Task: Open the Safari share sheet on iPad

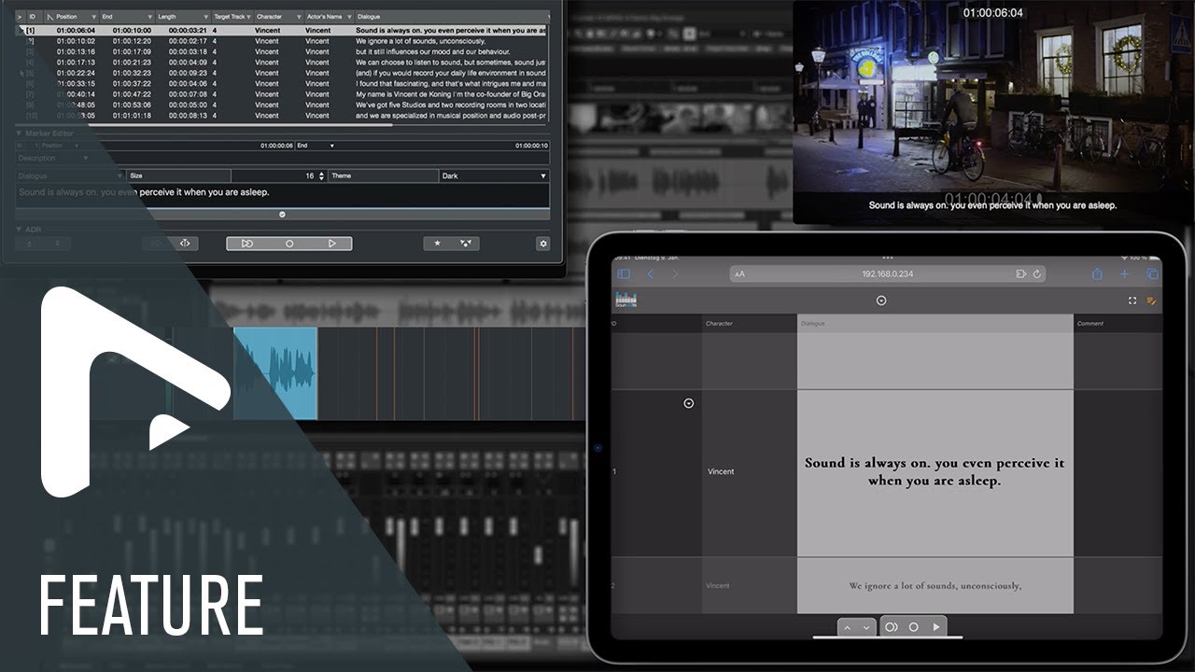Action: pyautogui.click(x=1098, y=274)
